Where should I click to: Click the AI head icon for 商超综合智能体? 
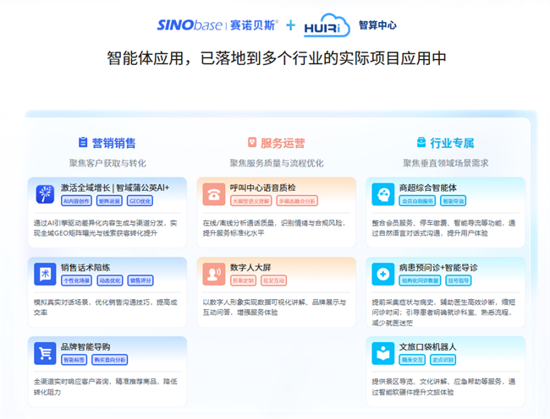point(382,194)
